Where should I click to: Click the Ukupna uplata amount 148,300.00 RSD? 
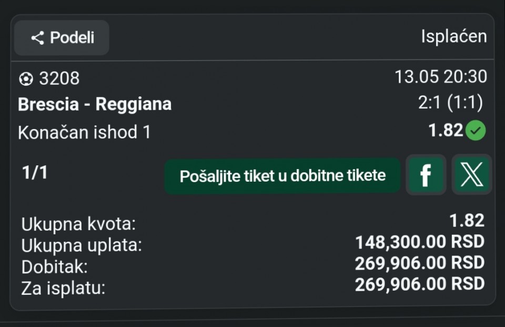click(x=420, y=242)
